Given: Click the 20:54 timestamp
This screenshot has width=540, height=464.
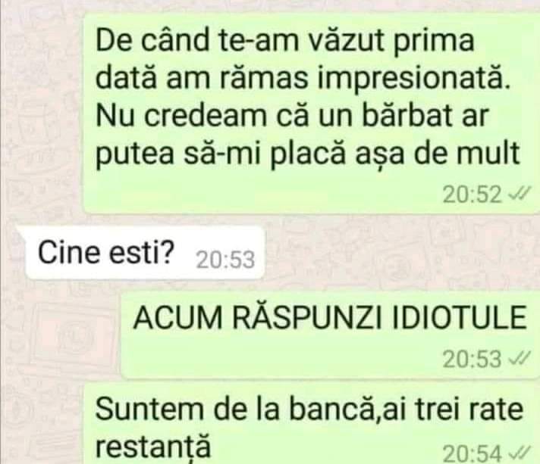Looking at the screenshot, I should (472, 454).
